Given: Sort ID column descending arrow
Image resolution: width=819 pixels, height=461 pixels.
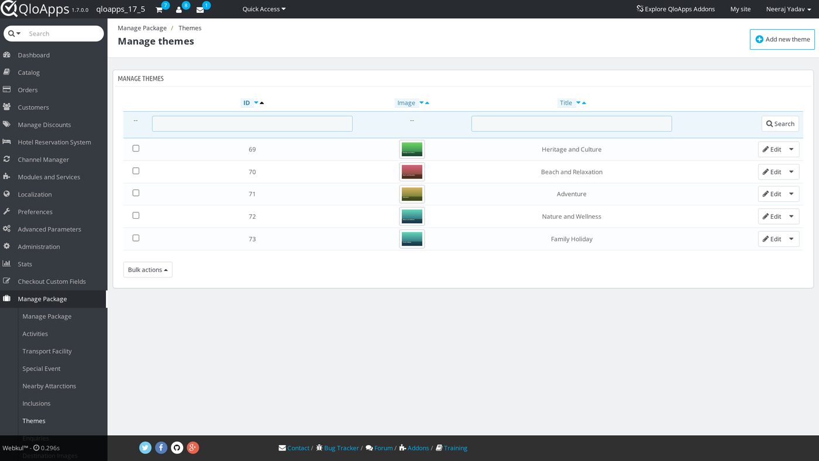Looking at the screenshot, I should [256, 103].
